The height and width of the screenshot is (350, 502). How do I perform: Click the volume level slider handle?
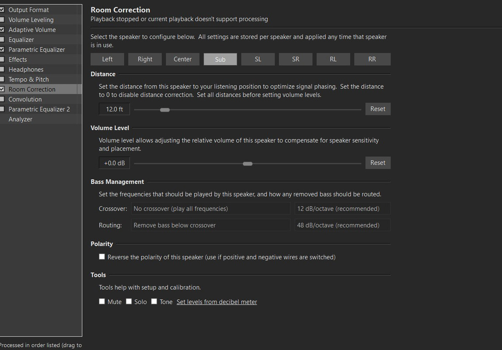click(x=248, y=164)
